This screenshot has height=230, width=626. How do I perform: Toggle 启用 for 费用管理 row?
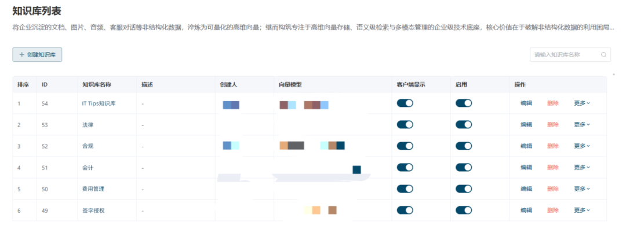coord(464,188)
